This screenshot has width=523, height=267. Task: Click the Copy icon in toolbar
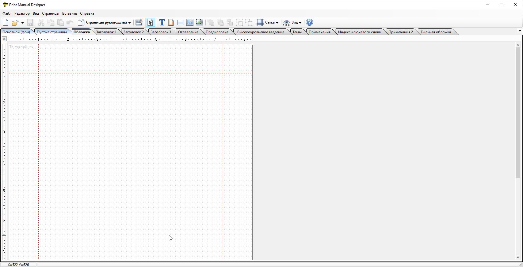51,22
